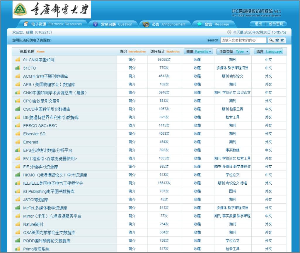Screen dimensions: 300x253
Task: Click the signal icon beside OSA美国光学学会全文数据库
Action: click(x=18, y=232)
